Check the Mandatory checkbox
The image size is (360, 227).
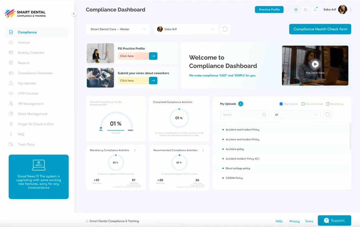coord(328,104)
